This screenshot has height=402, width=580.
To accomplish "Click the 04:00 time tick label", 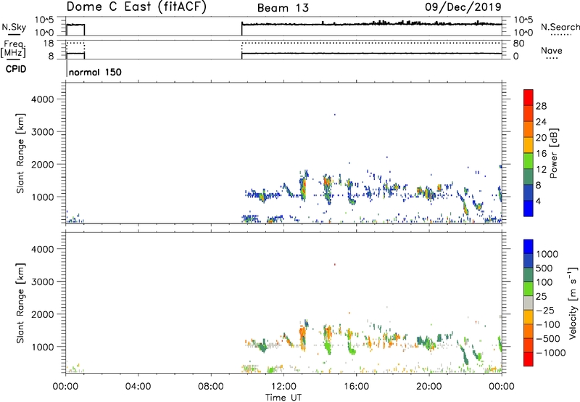I will point(138,387).
